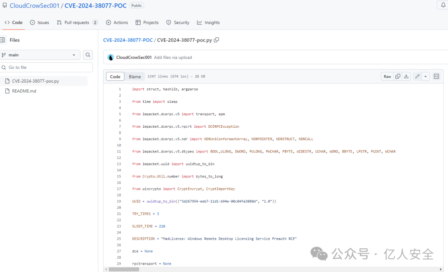The width and height of the screenshot is (448, 272).
Task: Open the Code repository tab
Action: click(x=14, y=22)
